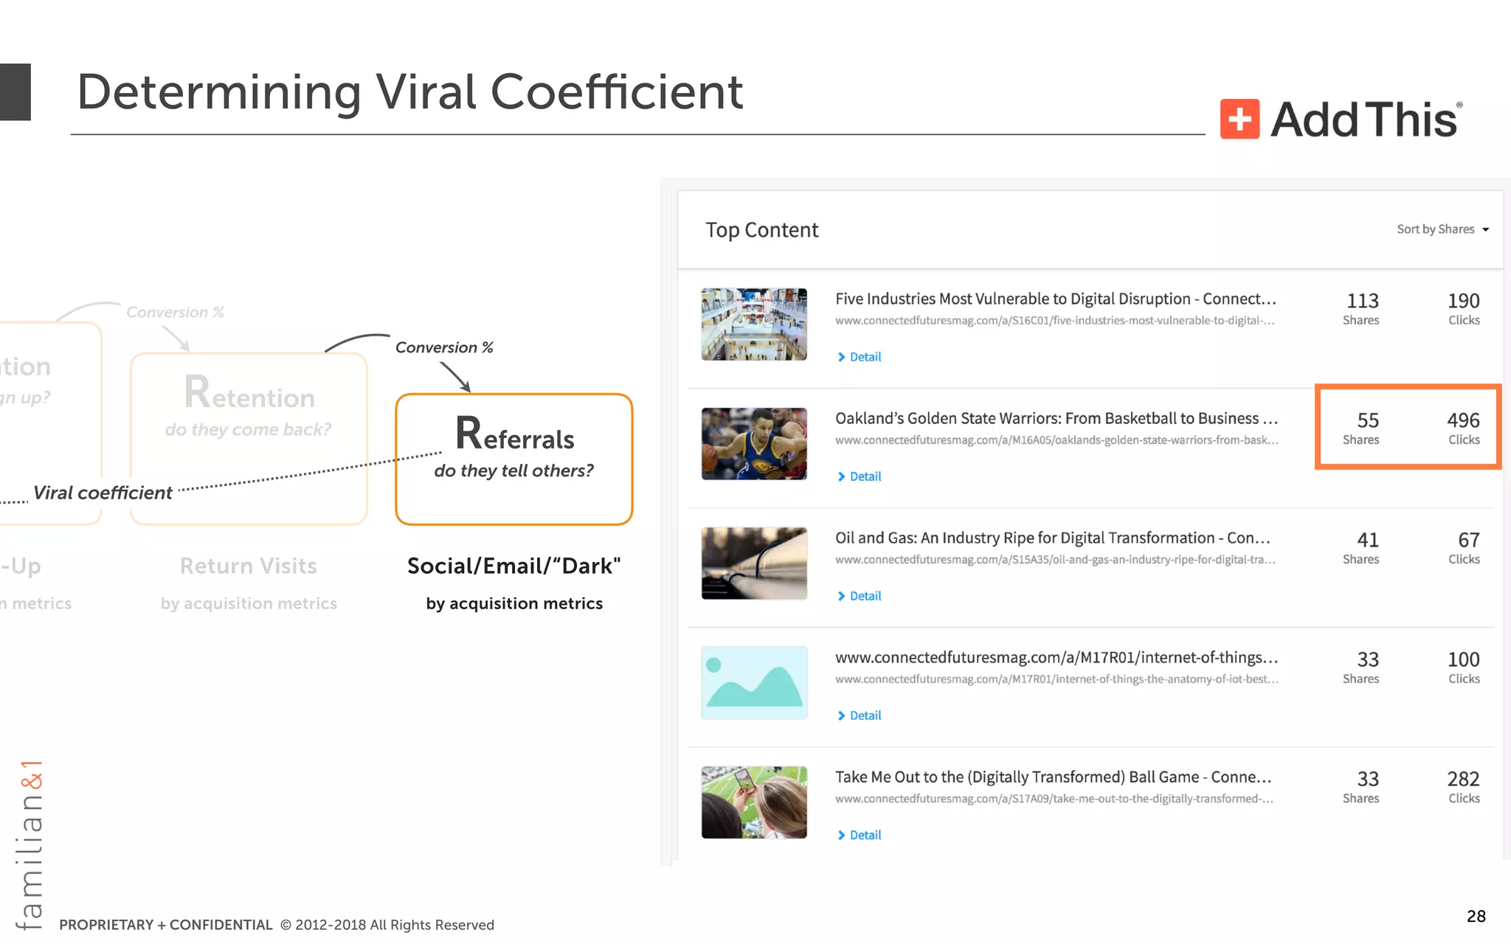This screenshot has height=944, width=1511.
Task: Click the Top Content panel heading
Action: 761,230
